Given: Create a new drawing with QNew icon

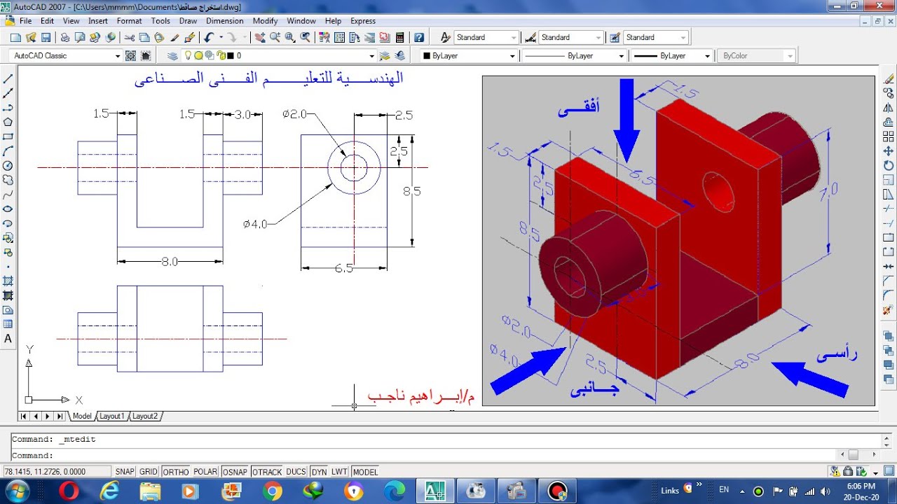Looking at the screenshot, I should (16, 37).
